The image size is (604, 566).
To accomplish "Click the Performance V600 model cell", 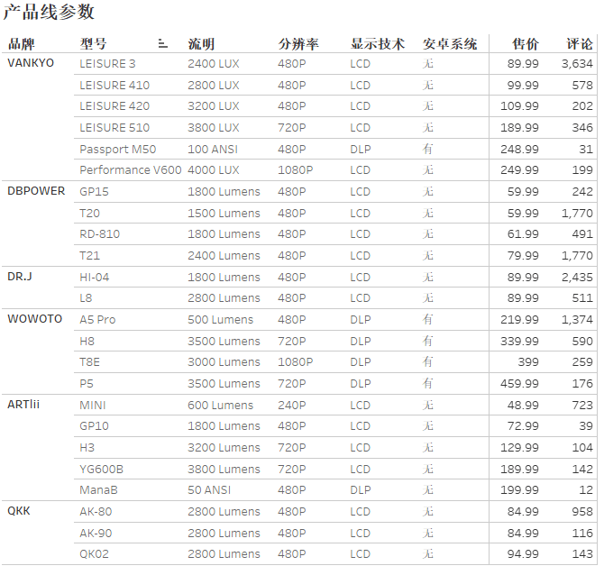I will tap(130, 169).
